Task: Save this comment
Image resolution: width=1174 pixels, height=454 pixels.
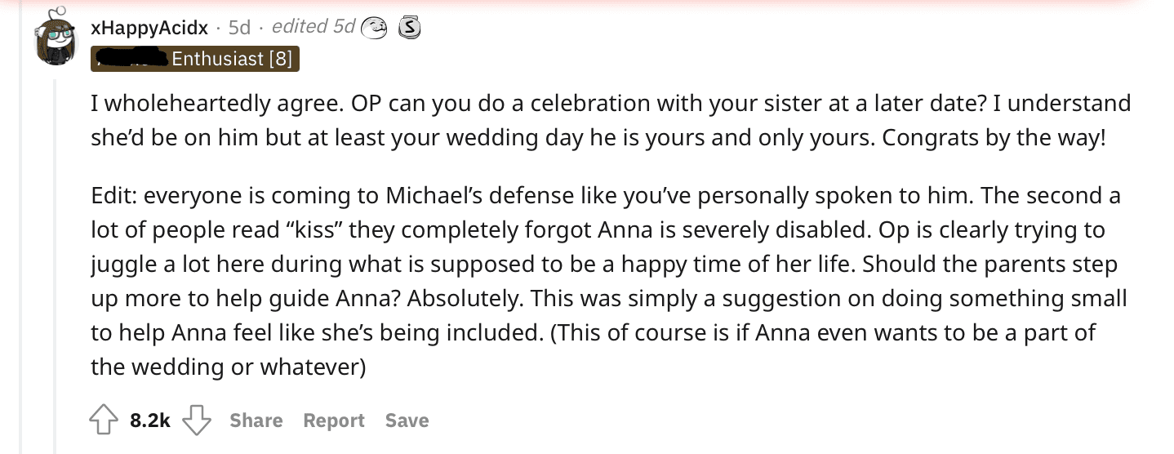Action: click(x=407, y=421)
